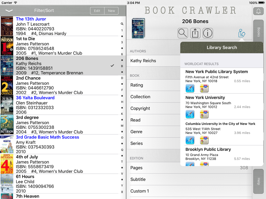Select the 36 Yalta Boulevard cover thumbnail
The width and height of the screenshot is (266, 199).
[7, 105]
